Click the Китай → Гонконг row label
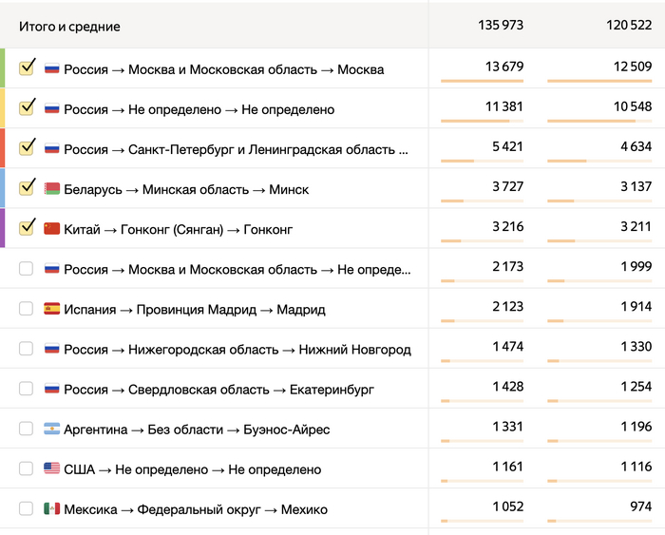 (179, 229)
